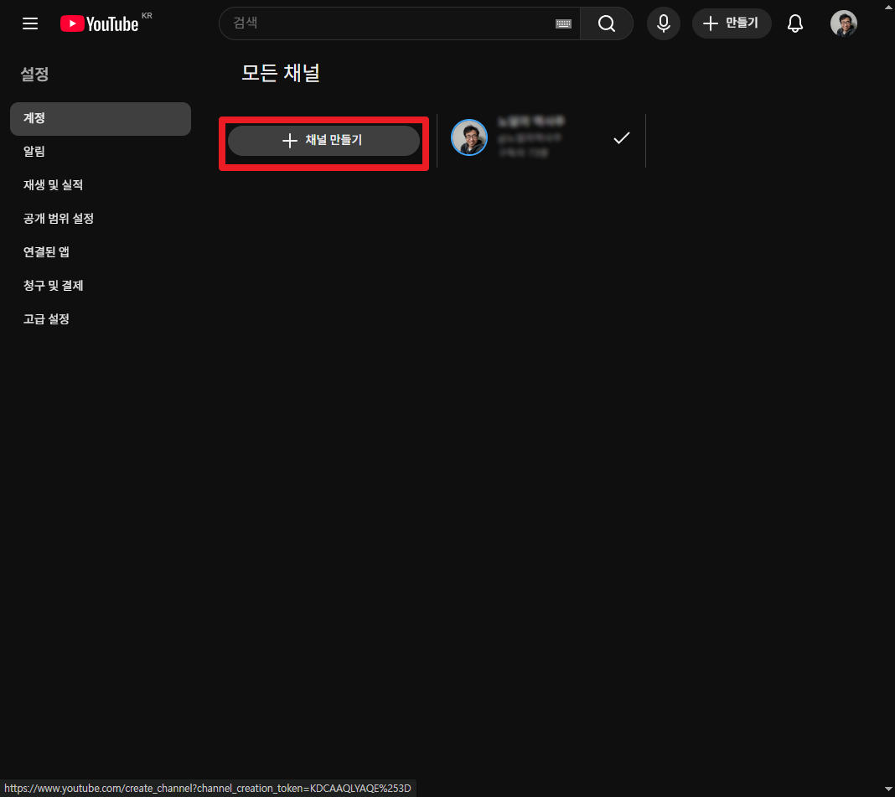The image size is (895, 797).
Task: Click the profile avatar in the top bar
Action: tap(843, 23)
